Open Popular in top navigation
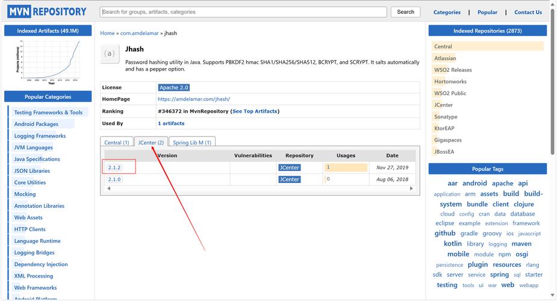This screenshot has width=557, height=301. [487, 12]
